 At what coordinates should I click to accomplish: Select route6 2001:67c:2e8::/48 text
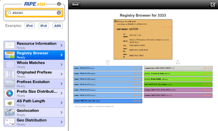pyautogui.click(x=84, y=101)
